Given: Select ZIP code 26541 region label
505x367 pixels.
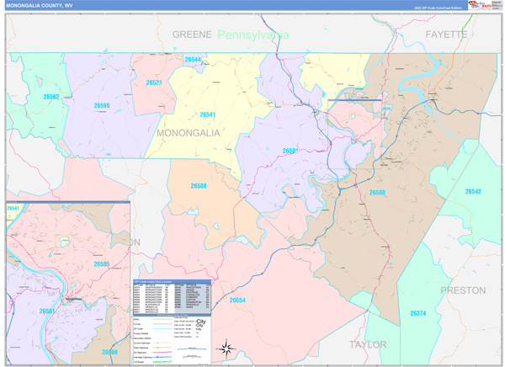Looking at the screenshot, I should [x=208, y=114].
